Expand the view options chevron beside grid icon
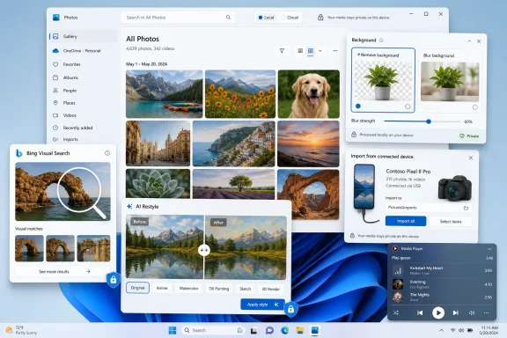The width and height of the screenshot is (507, 338). click(x=320, y=51)
